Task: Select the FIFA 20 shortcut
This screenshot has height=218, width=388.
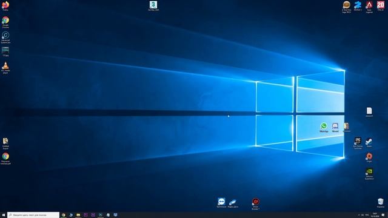Action: tap(381, 6)
